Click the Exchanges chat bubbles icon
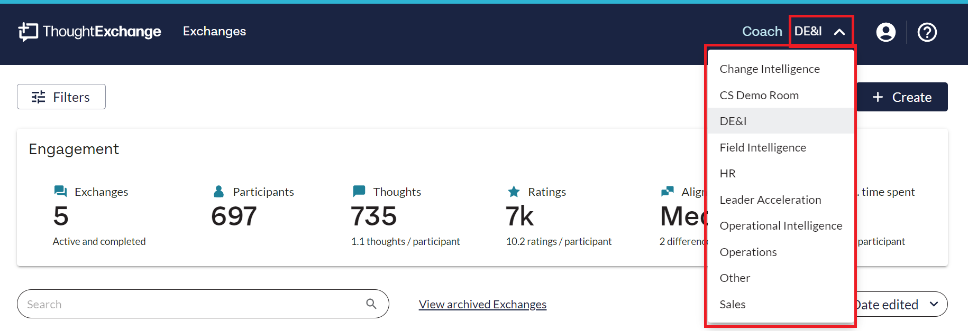This screenshot has width=968, height=331. point(60,191)
